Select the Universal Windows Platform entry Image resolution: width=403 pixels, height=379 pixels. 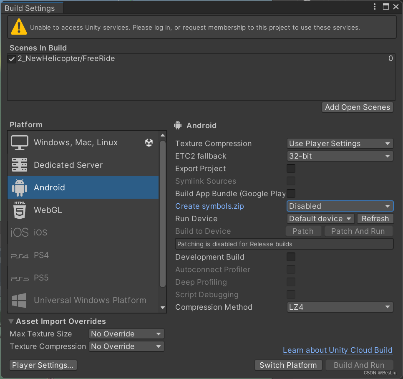83,301
